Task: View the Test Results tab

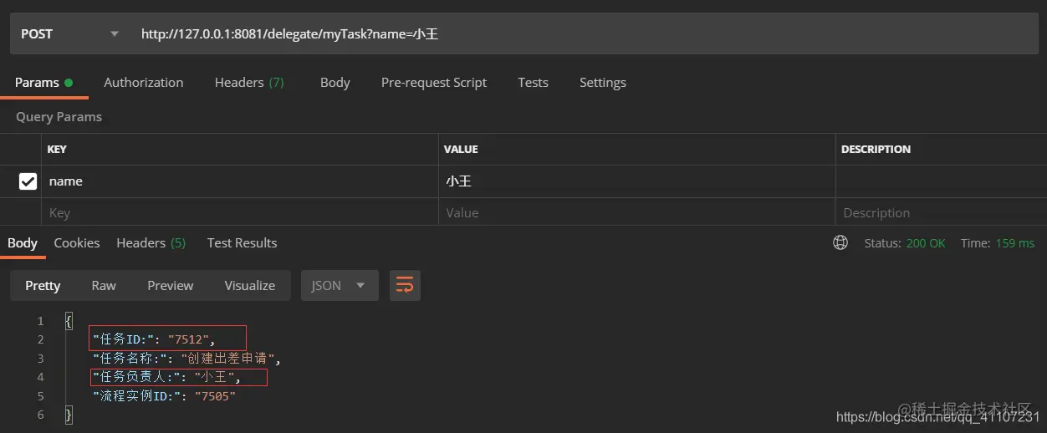Action: [243, 242]
